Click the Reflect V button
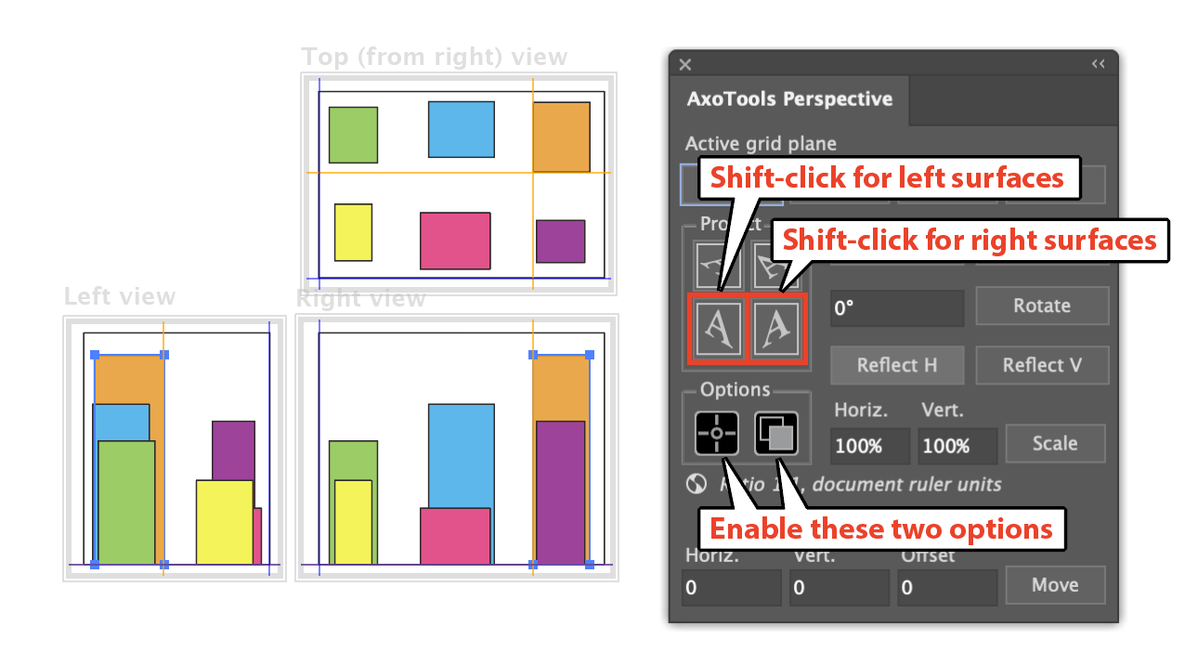This screenshot has width=1185, height=665. 1042,365
